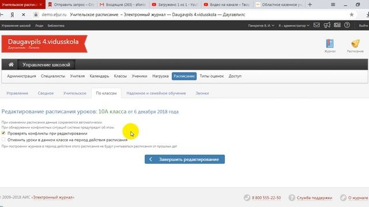Close the Учительское расписание browser tab
The height and width of the screenshot is (207, 369).
(x=41, y=5)
